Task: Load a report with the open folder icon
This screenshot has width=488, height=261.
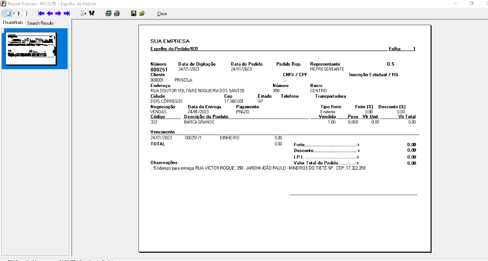Action: (x=142, y=14)
